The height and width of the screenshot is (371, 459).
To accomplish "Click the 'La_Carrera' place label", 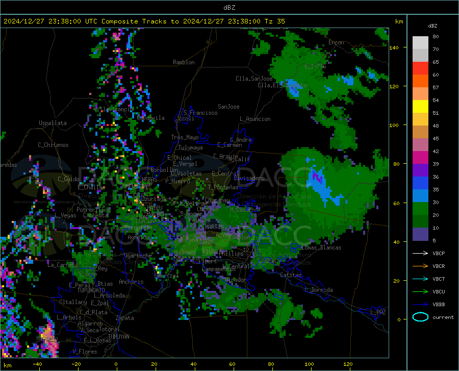I will click(63, 265).
